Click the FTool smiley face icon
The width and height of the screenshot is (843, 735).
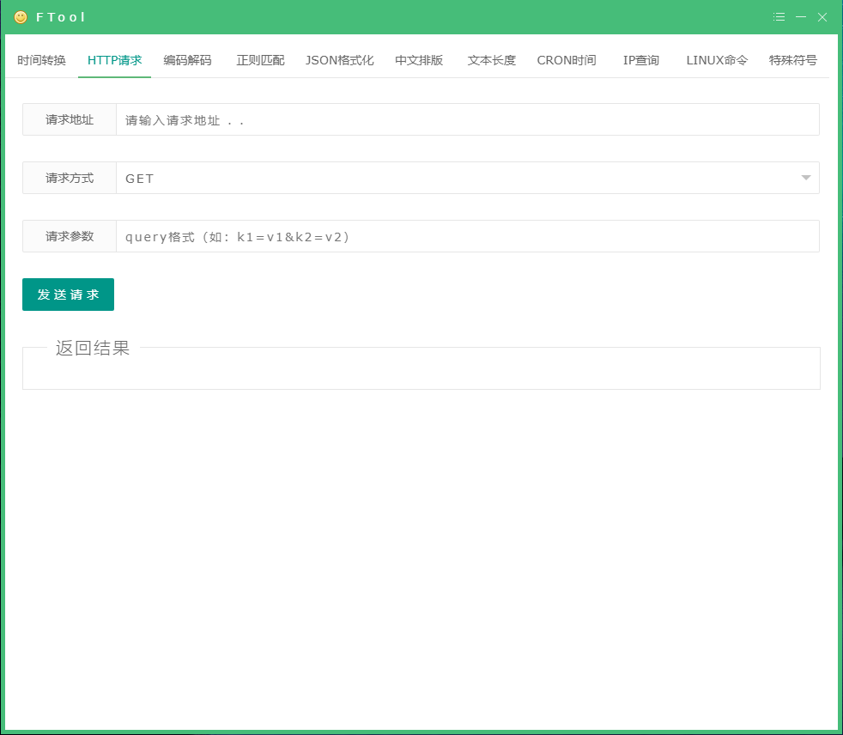click(x=21, y=17)
